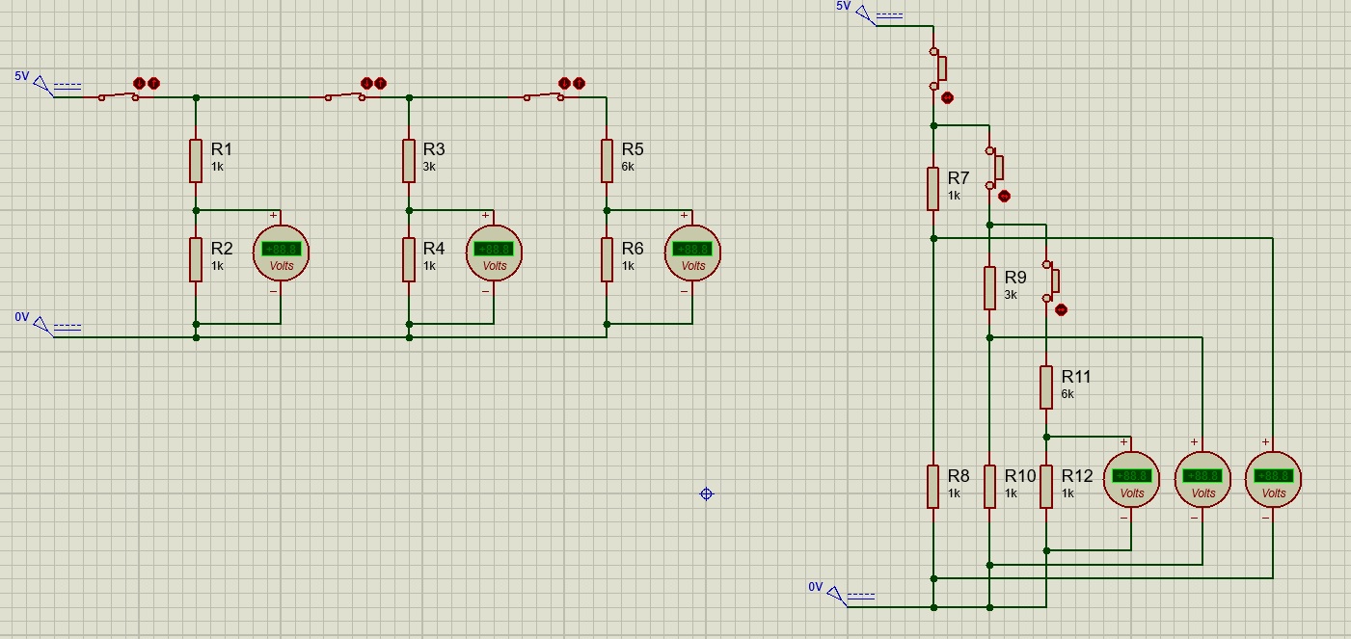The width and height of the screenshot is (1351, 639).
Task: Click the wire junction dot between R1 and R2
Action: 196,210
